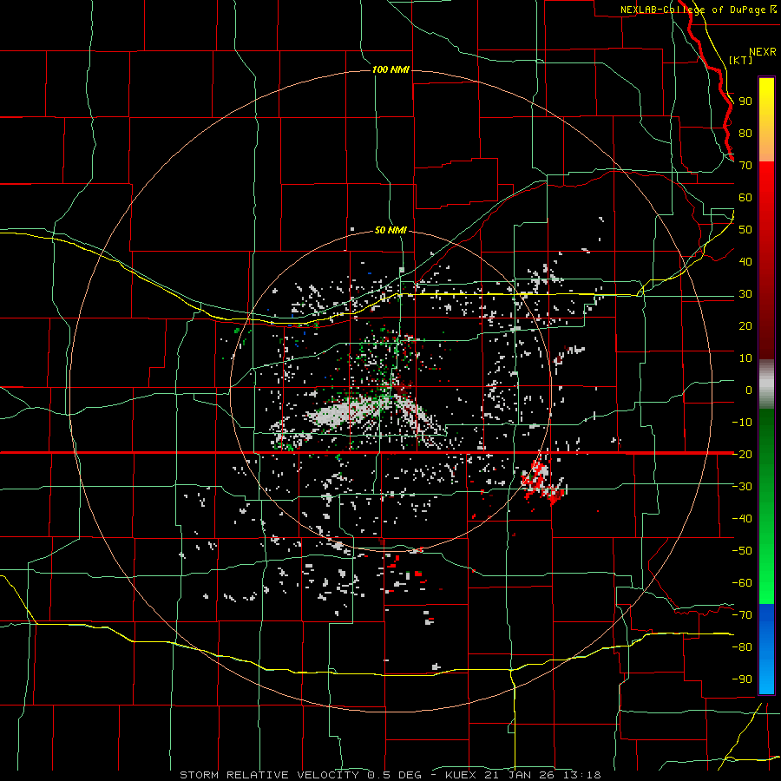This screenshot has width=781, height=781.
Task: Click the bright red outbound velocity cluster
Action: (541, 481)
